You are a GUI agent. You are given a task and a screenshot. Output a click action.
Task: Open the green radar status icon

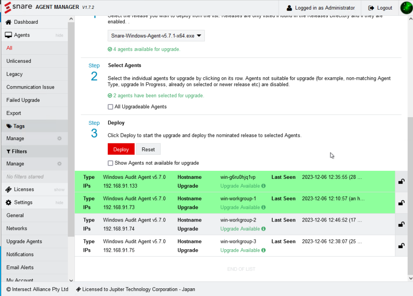click(406, 8)
